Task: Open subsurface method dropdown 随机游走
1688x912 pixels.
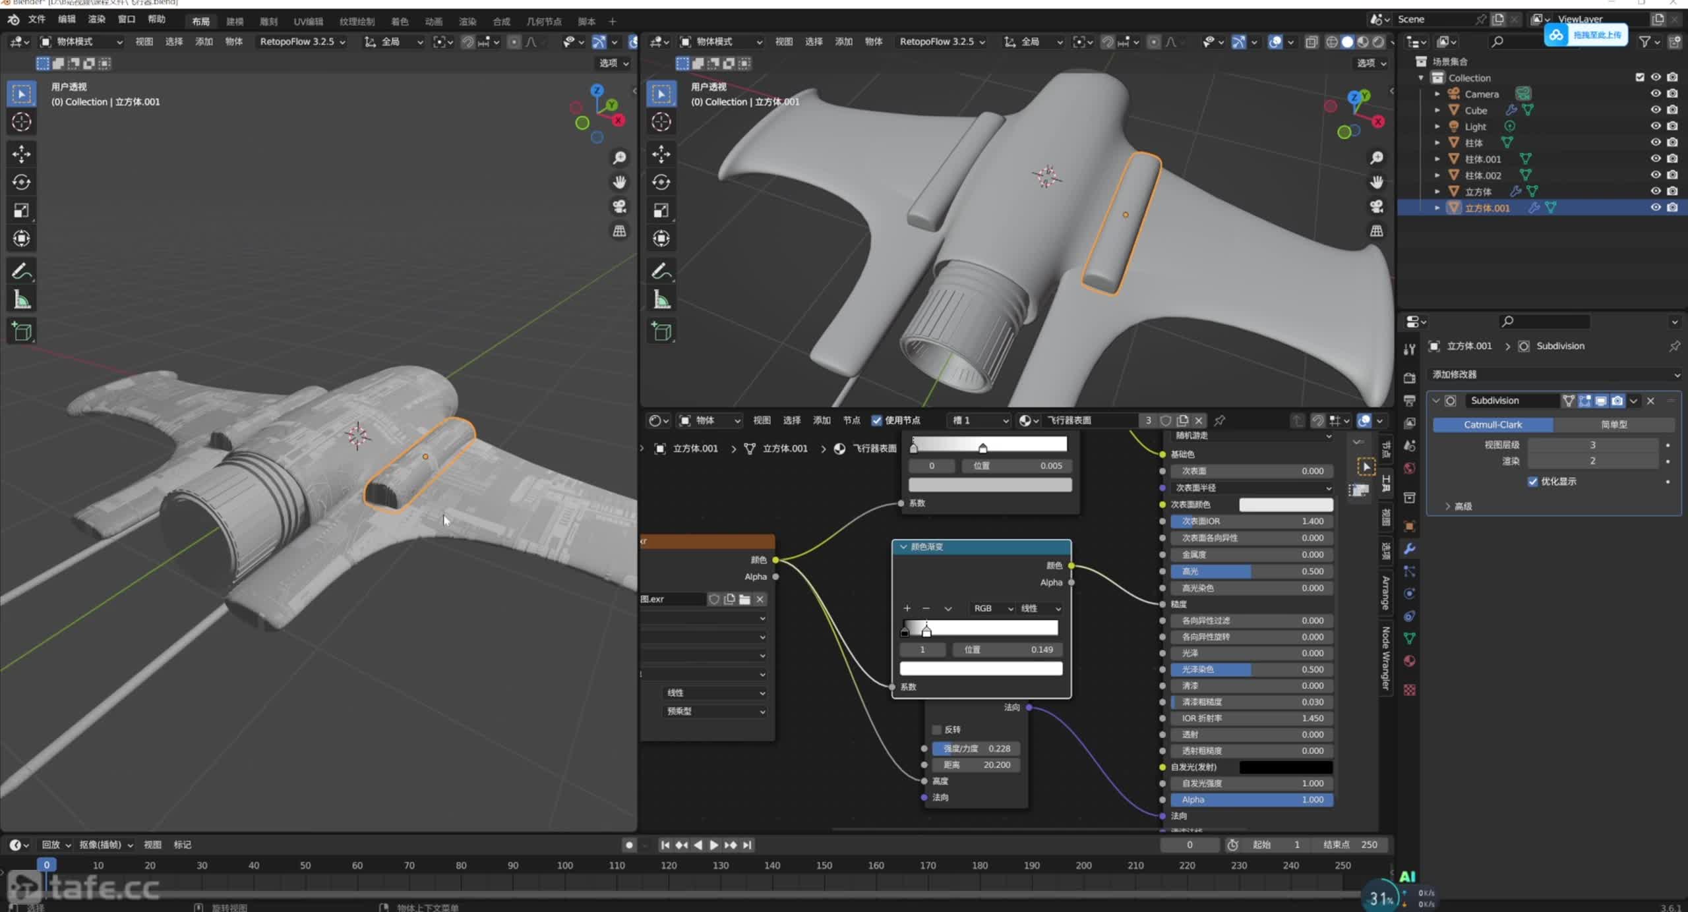Action: (1251, 436)
